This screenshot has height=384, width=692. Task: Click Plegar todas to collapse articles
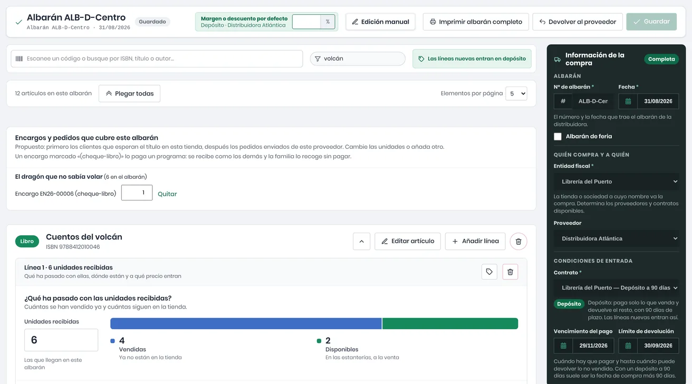[130, 93]
